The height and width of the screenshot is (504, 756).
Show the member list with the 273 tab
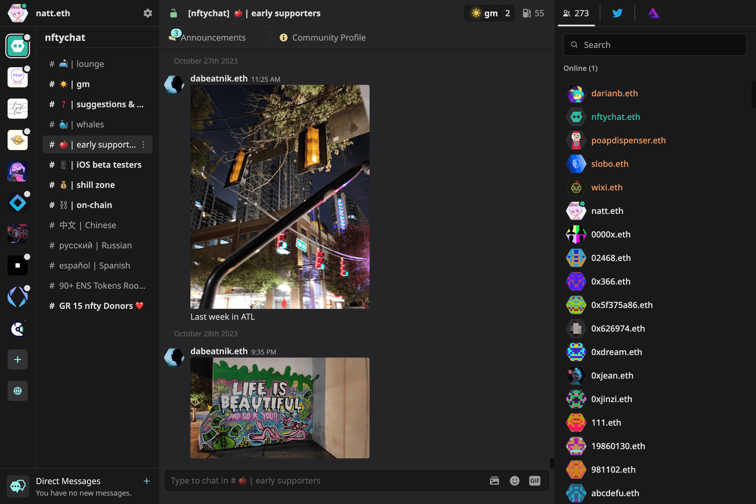coord(576,13)
